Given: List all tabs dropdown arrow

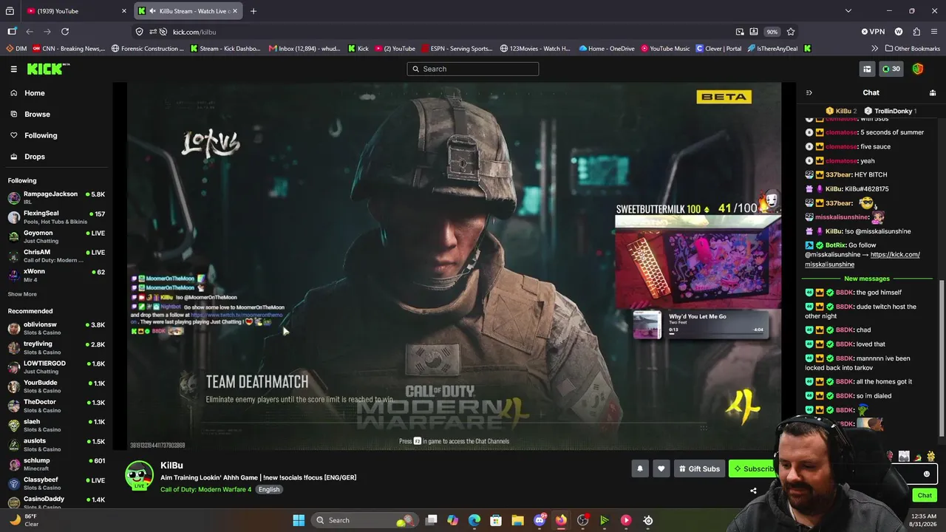Looking at the screenshot, I should coord(848,11).
